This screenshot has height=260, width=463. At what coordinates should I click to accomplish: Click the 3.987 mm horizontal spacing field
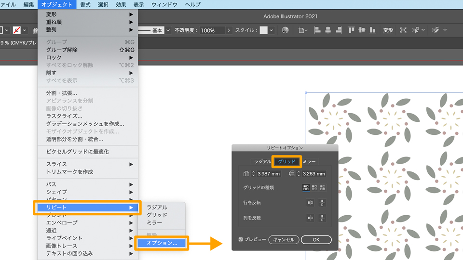pyautogui.click(x=269, y=174)
